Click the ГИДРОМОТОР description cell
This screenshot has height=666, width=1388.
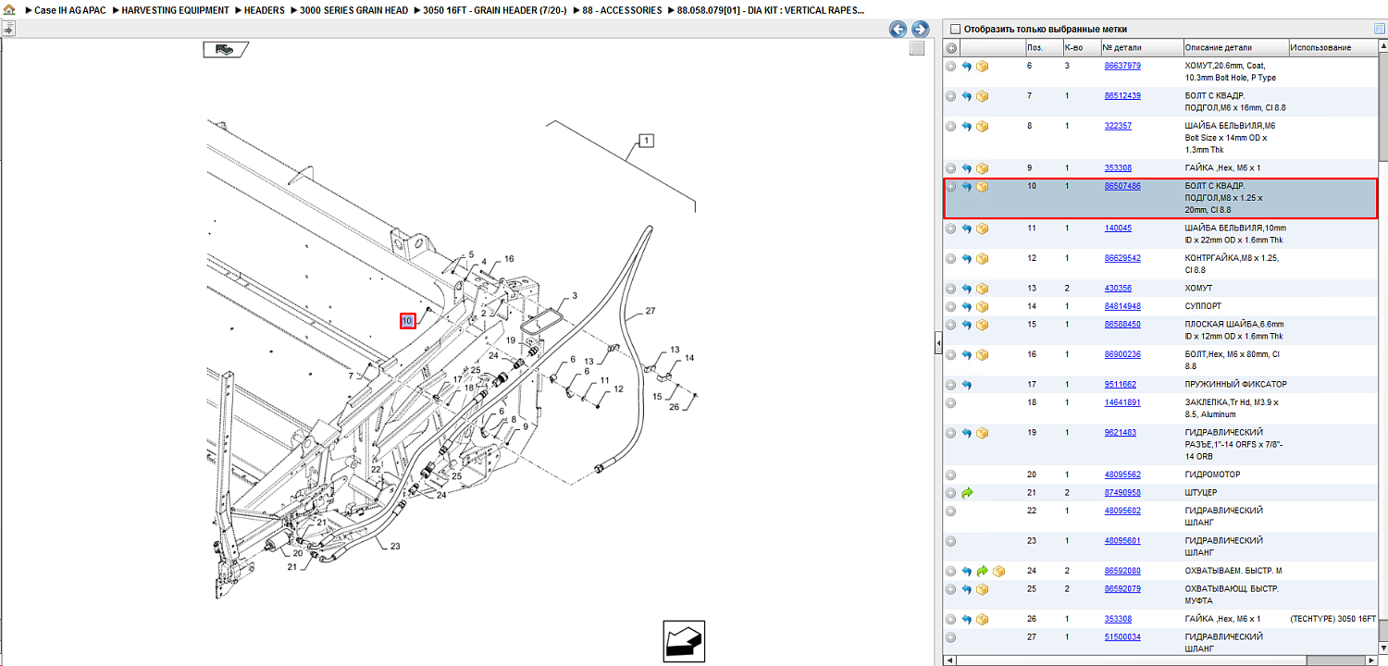click(x=1212, y=475)
